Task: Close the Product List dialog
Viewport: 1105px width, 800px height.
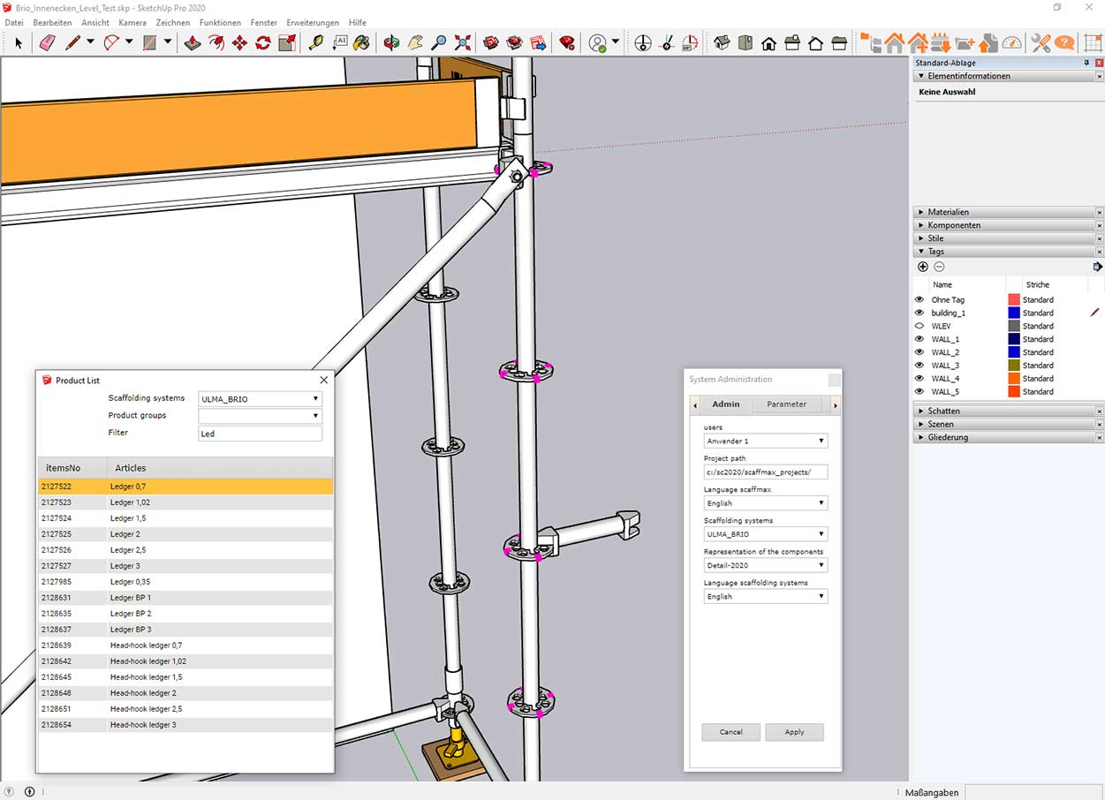Action: pyautogui.click(x=323, y=380)
